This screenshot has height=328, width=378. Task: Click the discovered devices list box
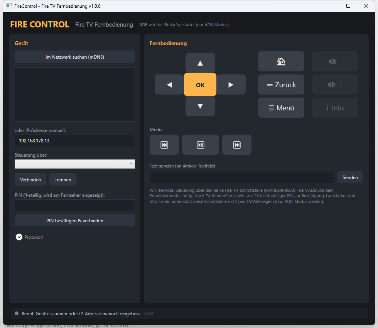tap(75, 94)
